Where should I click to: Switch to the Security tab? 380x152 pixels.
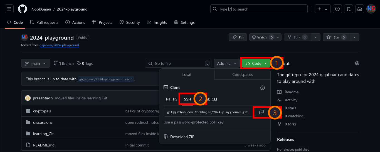pyautogui.click(x=130, y=22)
